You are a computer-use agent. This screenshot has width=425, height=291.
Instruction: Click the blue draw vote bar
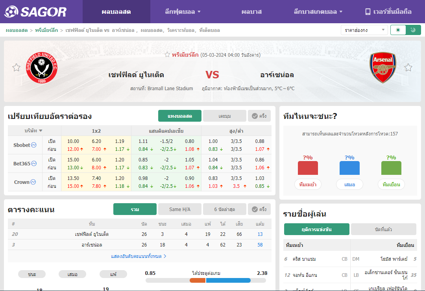coord(350,168)
